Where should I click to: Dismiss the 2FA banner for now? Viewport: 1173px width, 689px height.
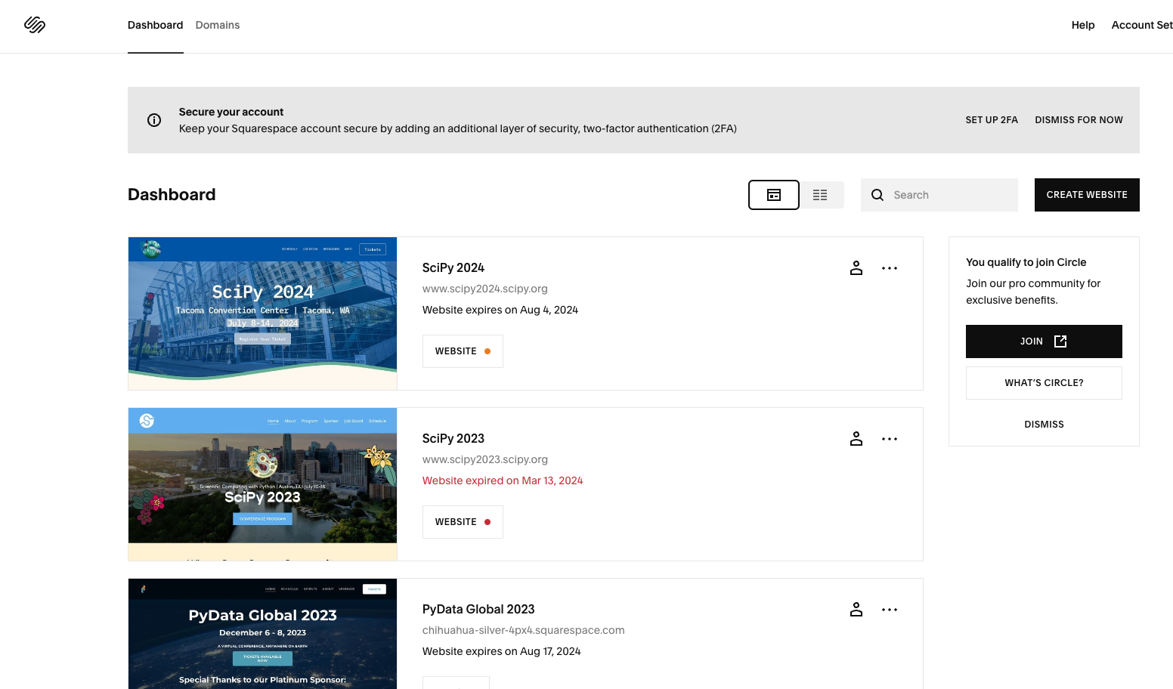(1079, 120)
